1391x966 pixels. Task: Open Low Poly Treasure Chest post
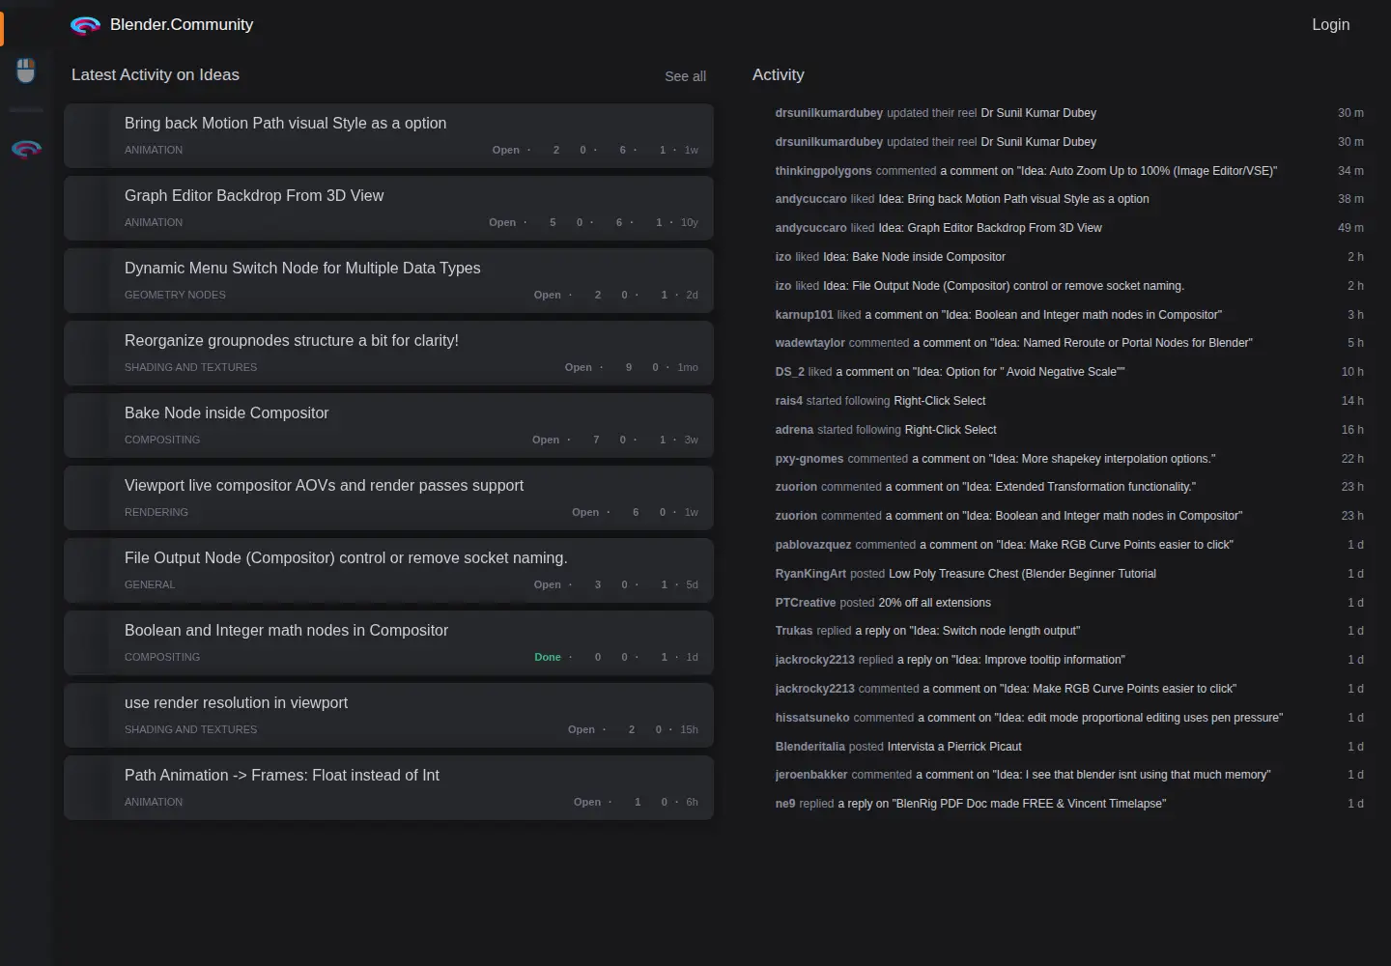click(1022, 574)
